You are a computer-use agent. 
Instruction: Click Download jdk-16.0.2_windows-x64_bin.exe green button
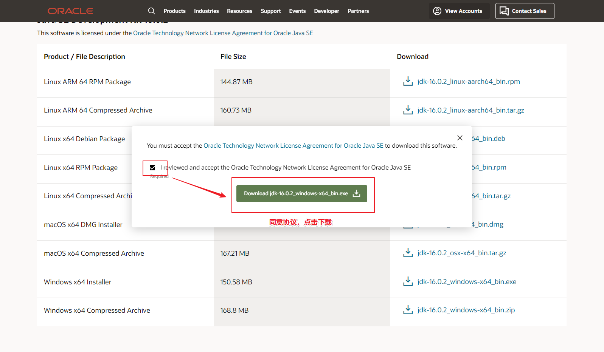(x=302, y=193)
